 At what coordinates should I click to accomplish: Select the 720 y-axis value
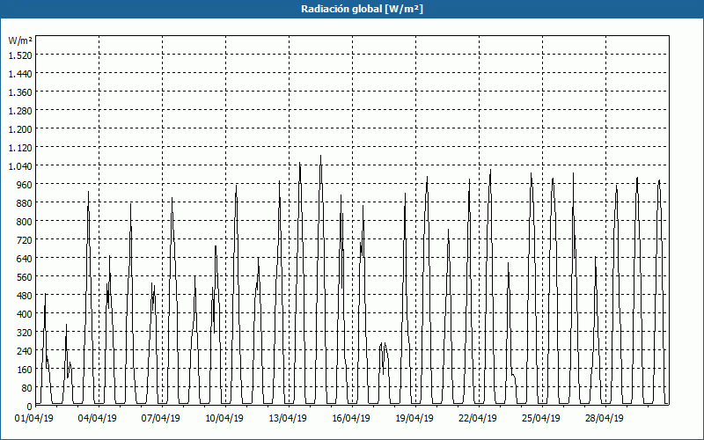[25, 240]
